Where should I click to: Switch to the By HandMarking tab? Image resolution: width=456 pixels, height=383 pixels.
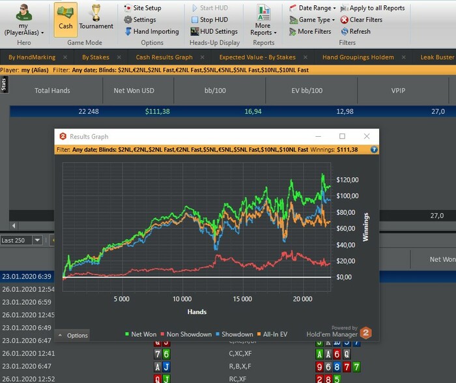(32, 57)
